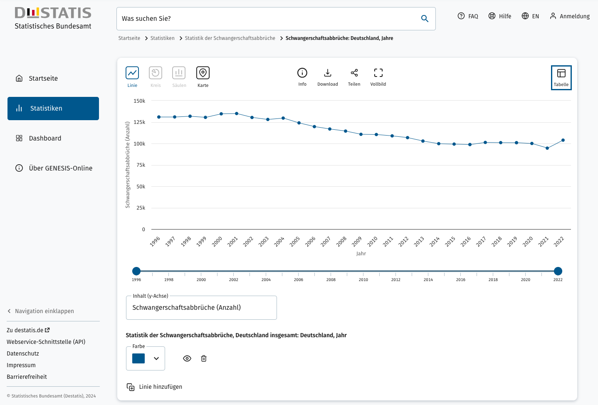The height and width of the screenshot is (405, 598).
Task: Delete the line with trash icon
Action: (204, 358)
